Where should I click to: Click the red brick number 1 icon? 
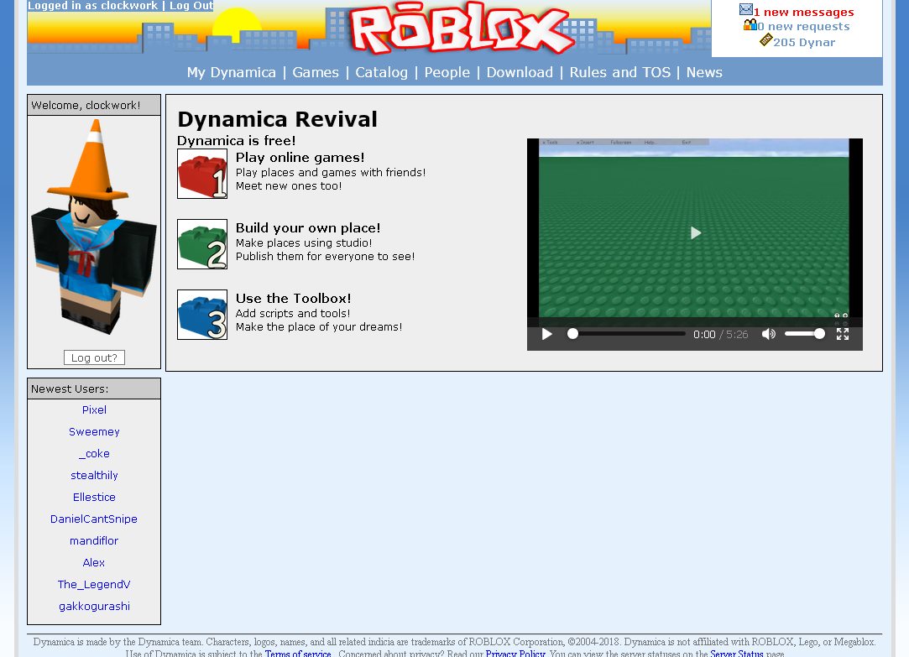click(x=201, y=174)
